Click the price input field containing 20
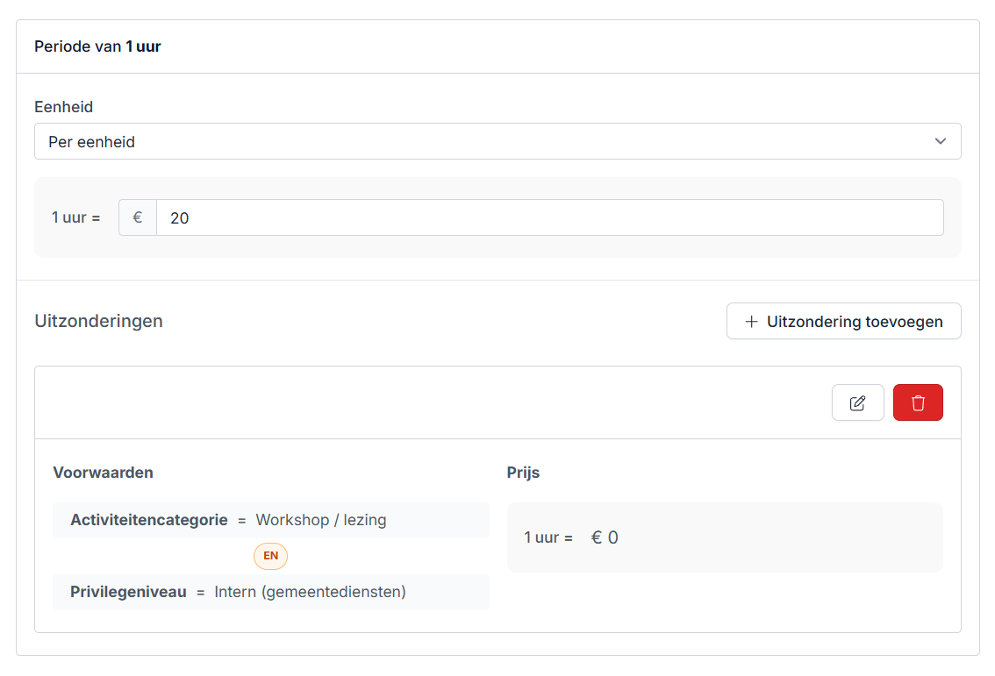Image resolution: width=995 pixels, height=676 pixels. 549,217
